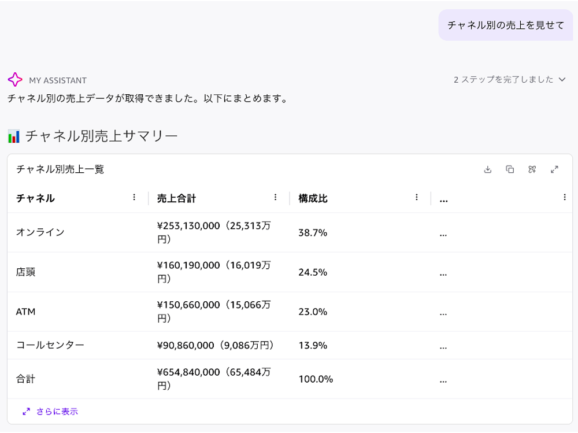578x433 pixels.
Task: Click the My Assistant star logo
Action: coord(15,79)
